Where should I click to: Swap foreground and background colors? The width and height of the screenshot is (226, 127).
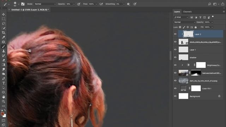[x=5, y=110]
